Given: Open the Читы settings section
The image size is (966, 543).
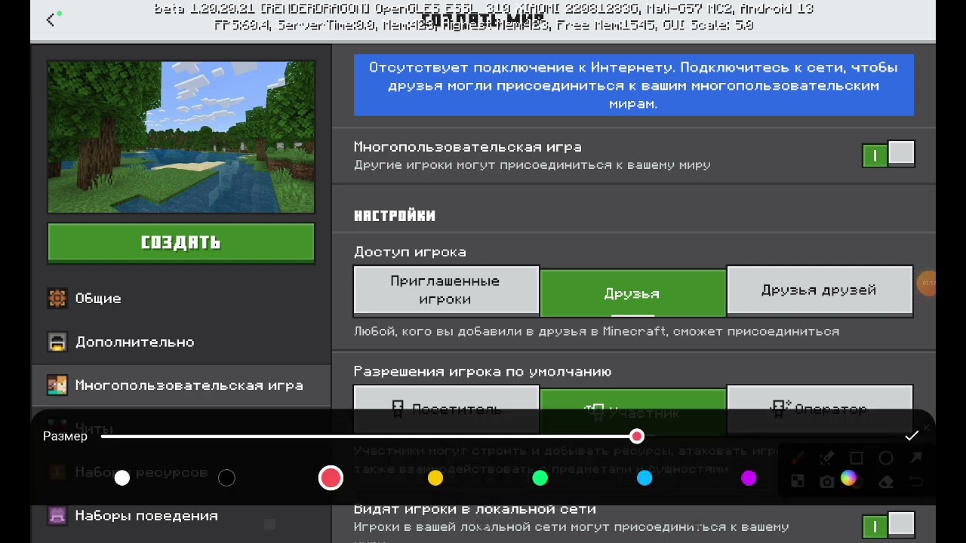Looking at the screenshot, I should tap(181, 428).
